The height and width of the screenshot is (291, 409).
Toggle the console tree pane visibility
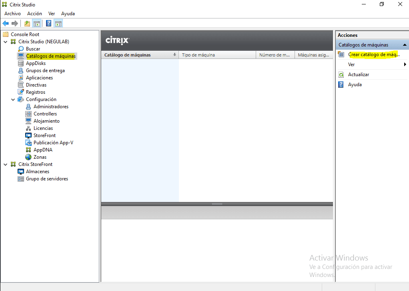coord(36,23)
